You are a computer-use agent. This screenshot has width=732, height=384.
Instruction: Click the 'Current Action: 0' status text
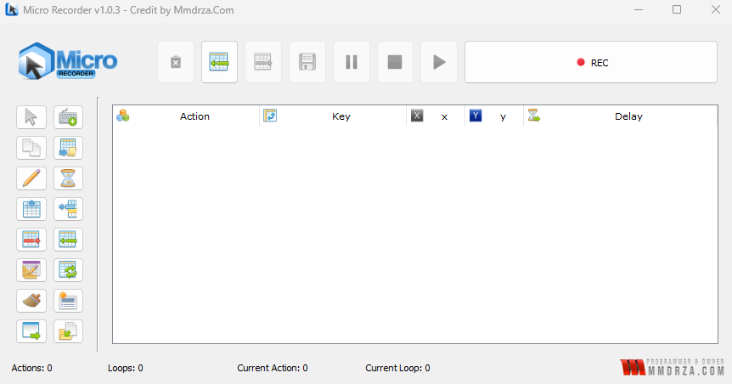pyautogui.click(x=273, y=368)
